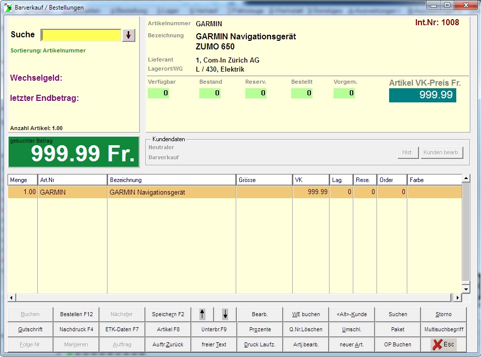Viewport: 481px width, 357px height.
Task: Click the green Verfügbar value field
Action: (x=158, y=93)
